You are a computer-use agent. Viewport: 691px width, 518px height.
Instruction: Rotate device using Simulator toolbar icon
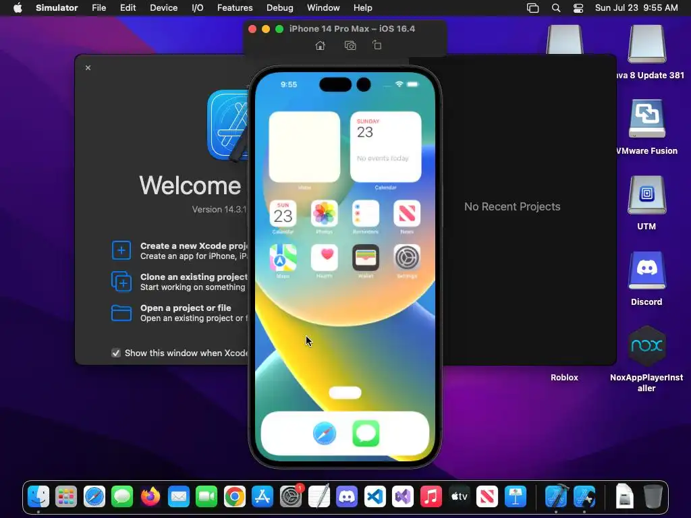[377, 45]
